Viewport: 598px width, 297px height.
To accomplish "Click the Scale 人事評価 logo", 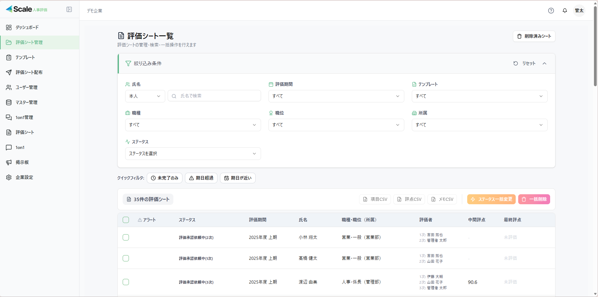I will click(x=27, y=9).
